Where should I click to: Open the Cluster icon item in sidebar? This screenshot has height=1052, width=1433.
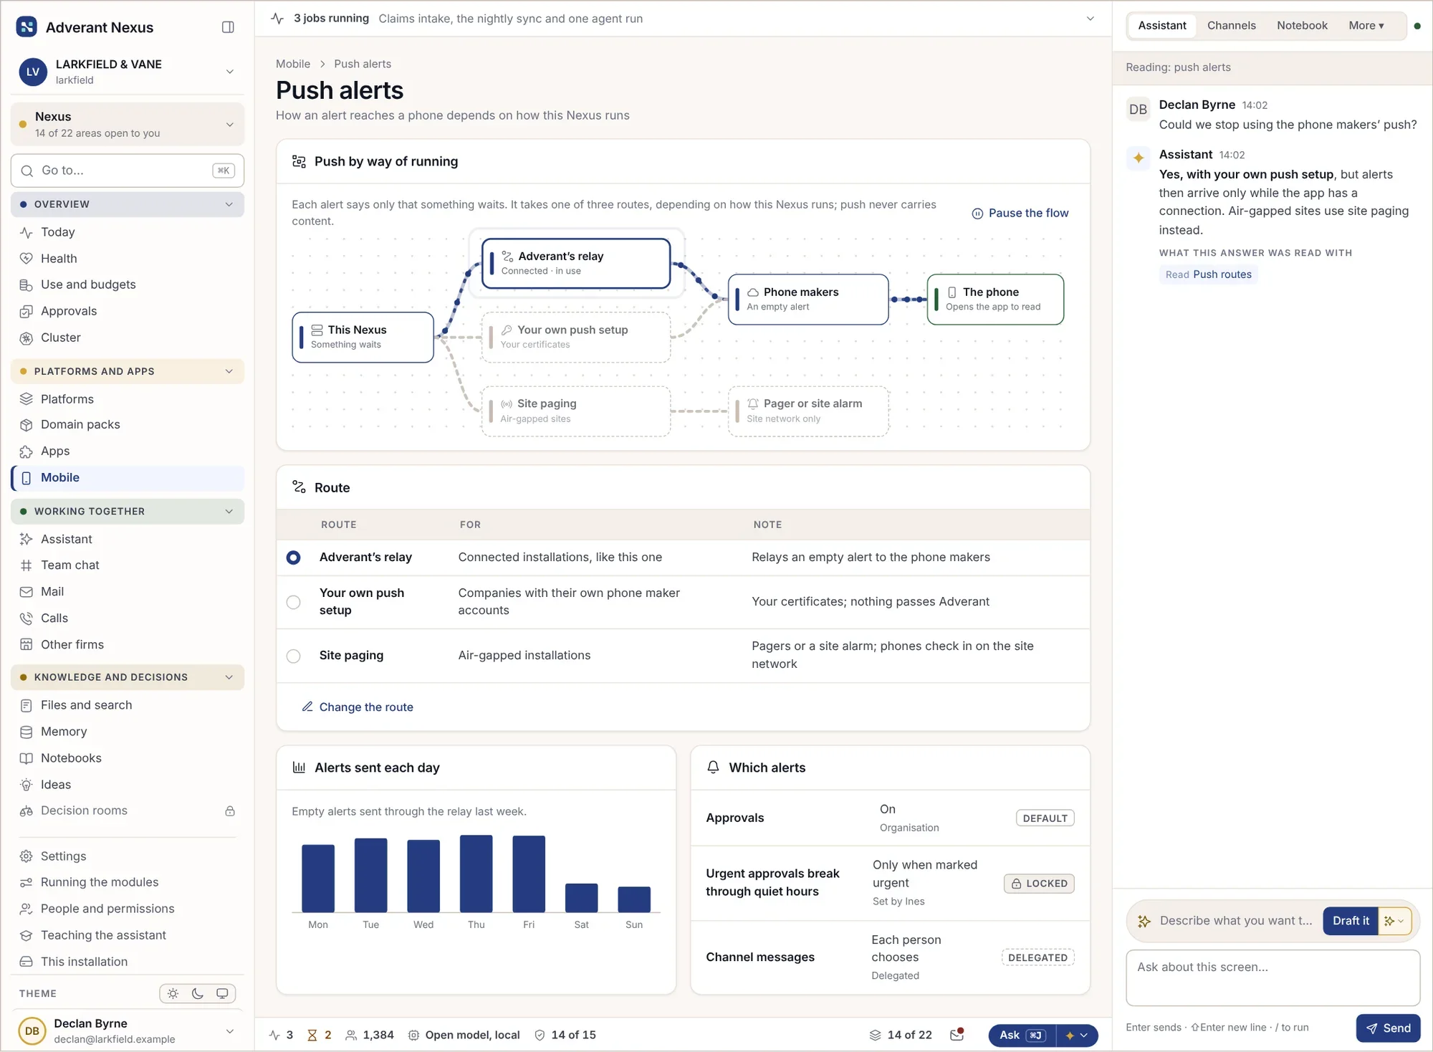[27, 338]
